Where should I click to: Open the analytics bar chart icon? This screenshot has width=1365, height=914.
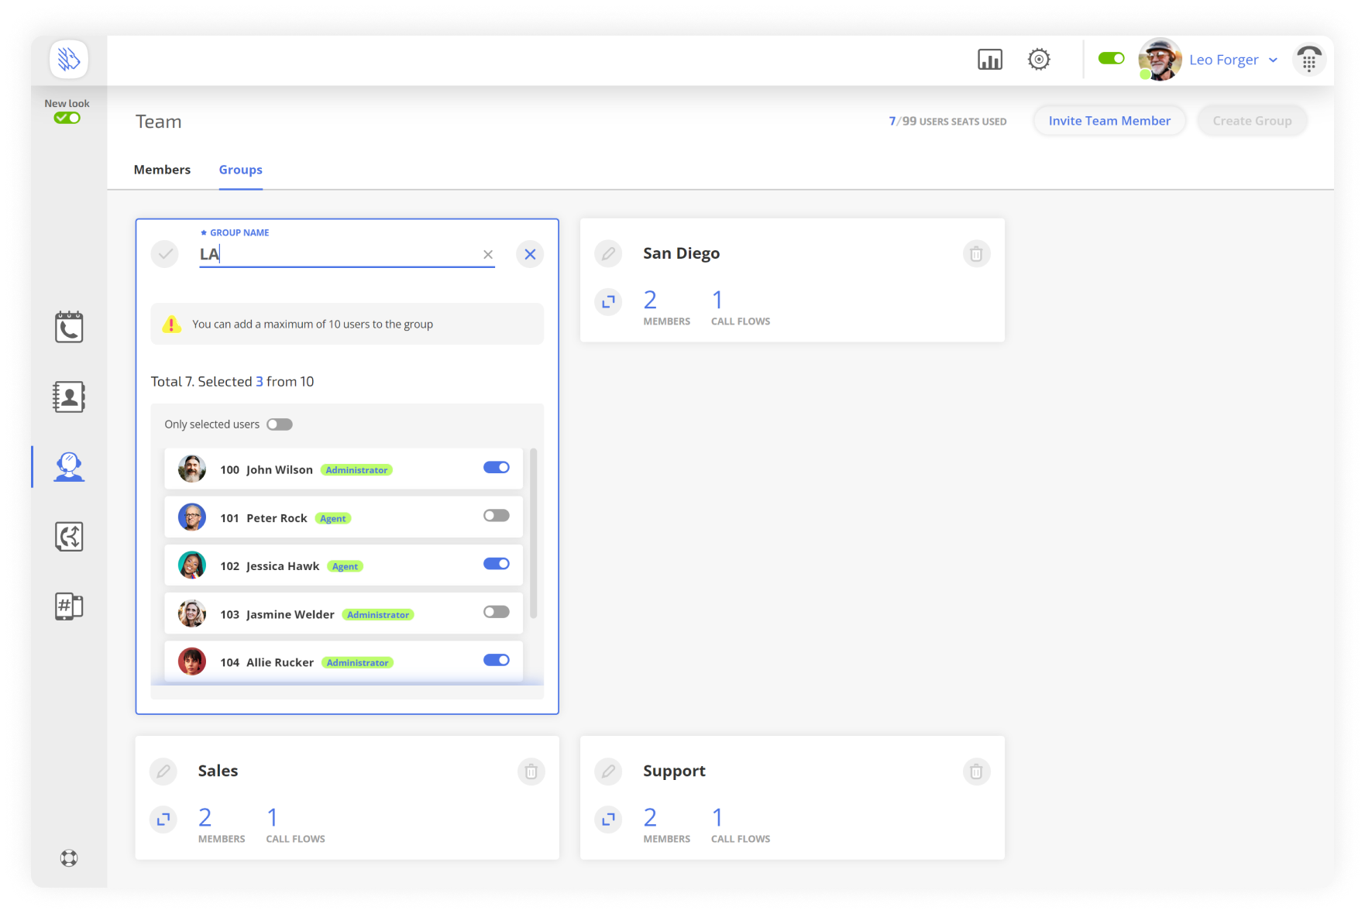coord(990,59)
